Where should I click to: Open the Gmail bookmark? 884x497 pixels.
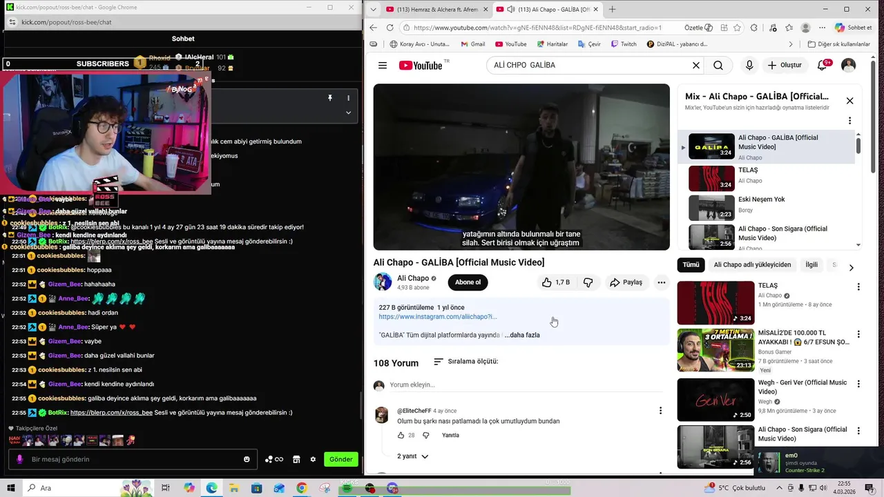tap(472, 44)
